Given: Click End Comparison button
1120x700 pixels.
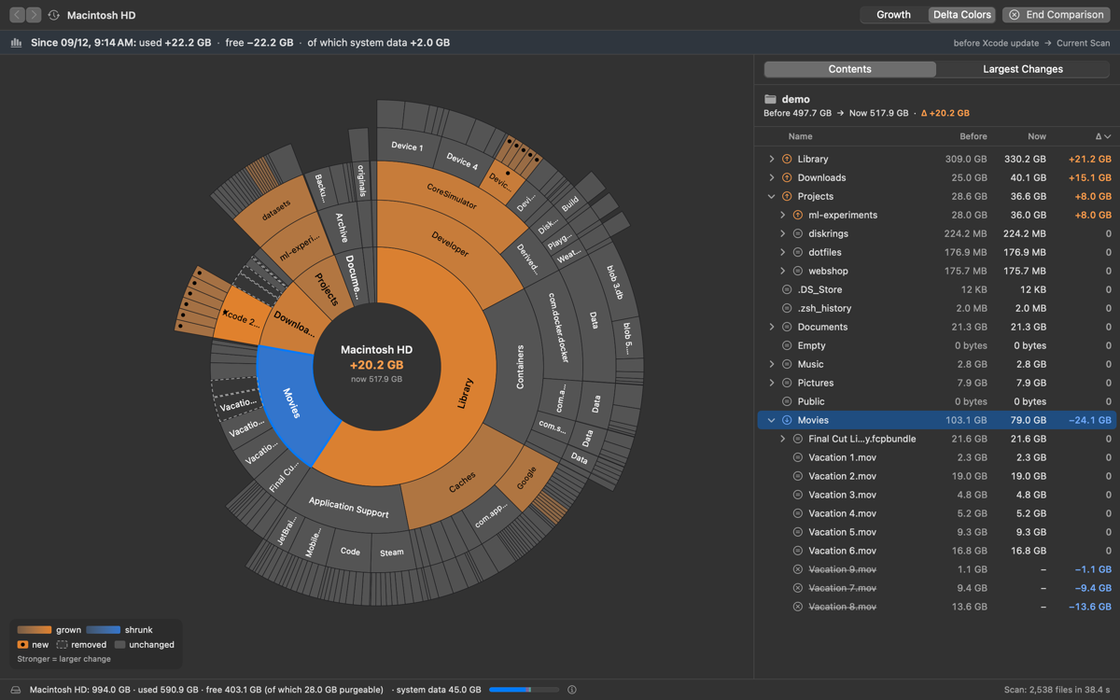Looking at the screenshot, I should pyautogui.click(x=1057, y=15).
